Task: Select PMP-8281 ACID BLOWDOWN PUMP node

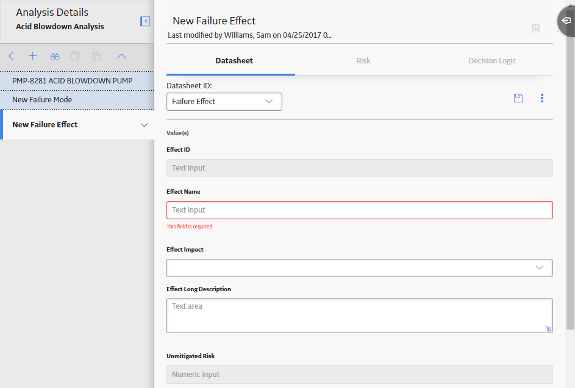Action: 77,81
